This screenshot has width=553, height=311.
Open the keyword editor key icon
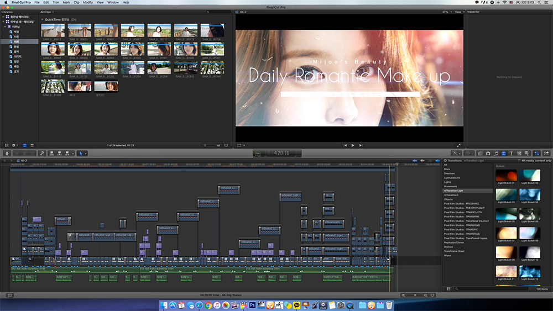tap(42, 153)
